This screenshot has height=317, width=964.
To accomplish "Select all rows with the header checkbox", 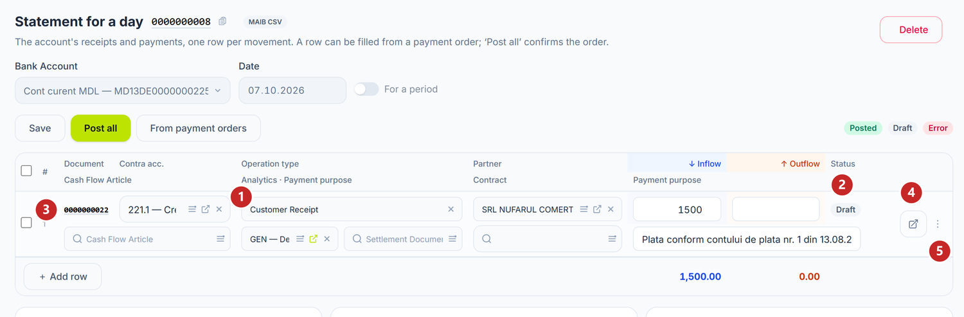I will pyautogui.click(x=26, y=170).
